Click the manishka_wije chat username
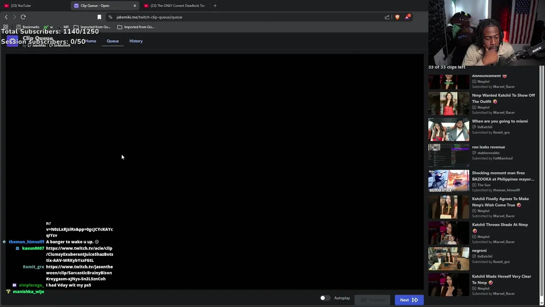The width and height of the screenshot is (545, 307). pos(28,292)
